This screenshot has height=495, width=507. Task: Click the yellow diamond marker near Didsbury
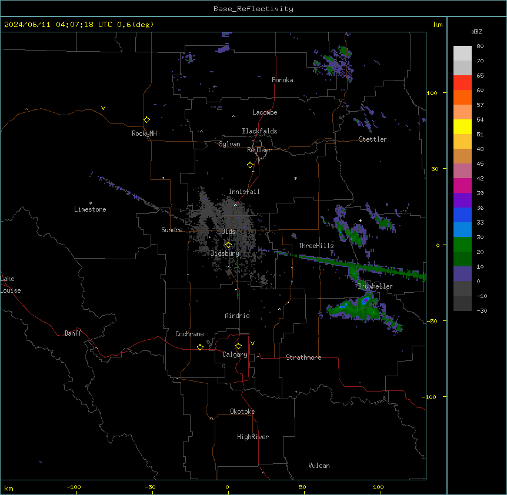228,245
